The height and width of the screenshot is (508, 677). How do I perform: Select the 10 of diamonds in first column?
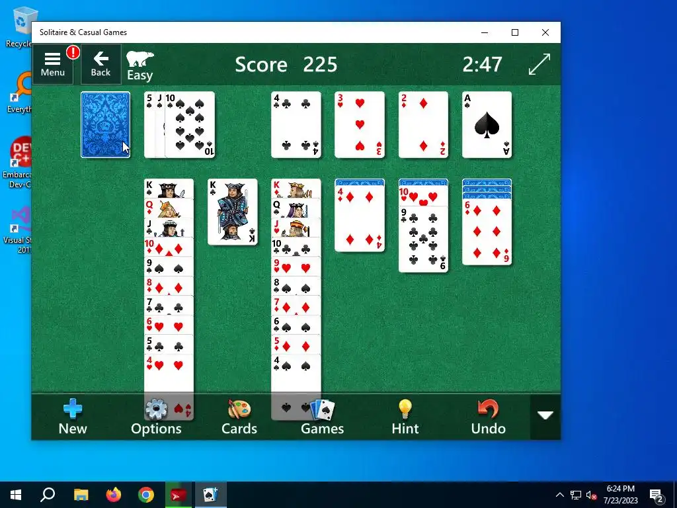(169, 247)
